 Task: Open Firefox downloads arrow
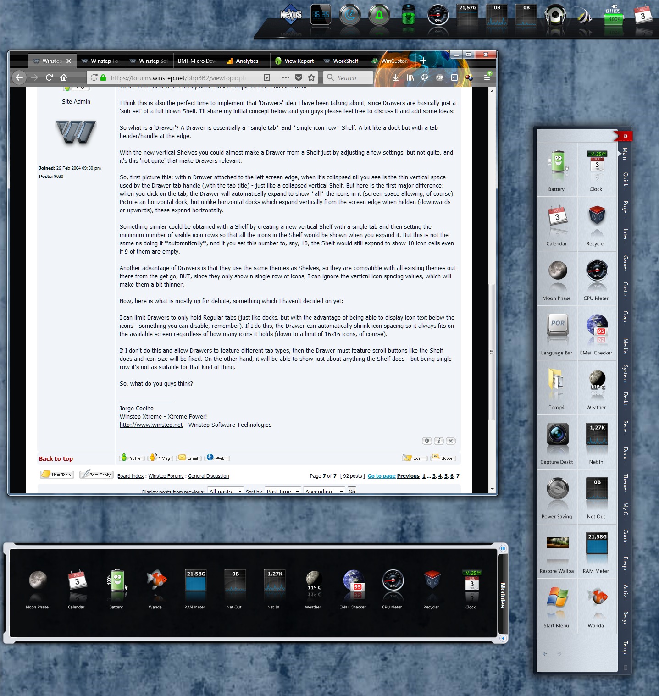point(396,77)
